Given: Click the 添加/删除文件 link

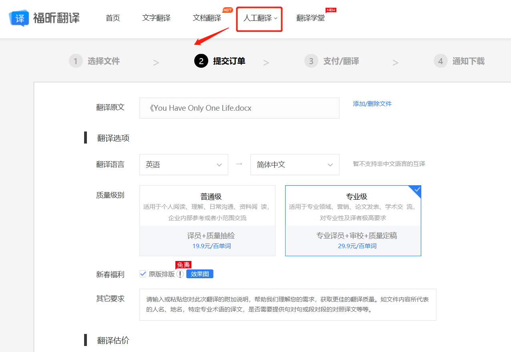Looking at the screenshot, I should coord(372,103).
